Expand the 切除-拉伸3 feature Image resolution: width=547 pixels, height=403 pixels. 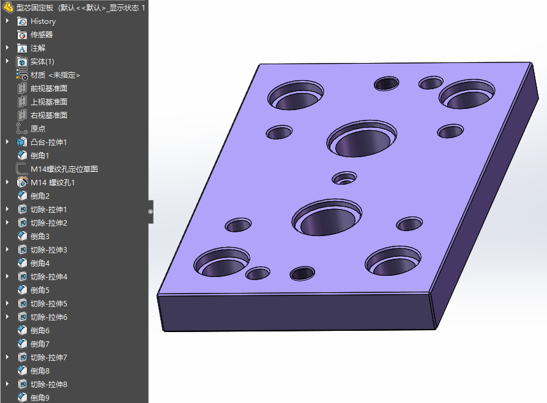coord(7,250)
